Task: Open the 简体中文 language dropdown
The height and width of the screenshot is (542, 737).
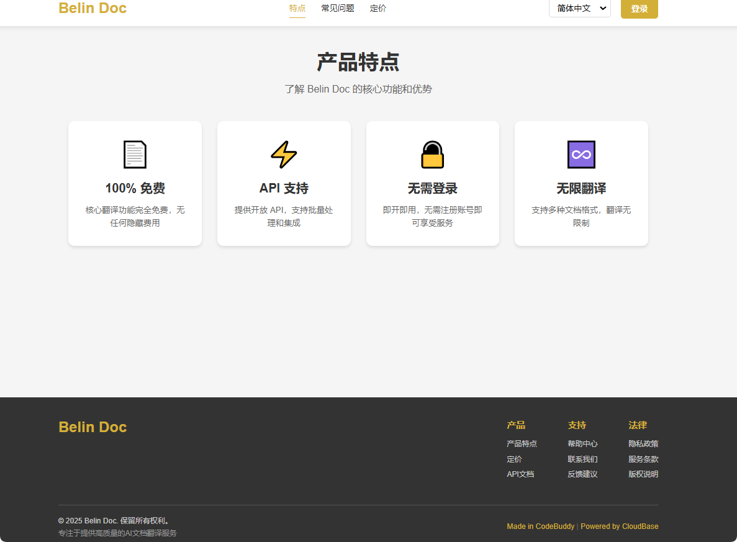Action: (579, 9)
